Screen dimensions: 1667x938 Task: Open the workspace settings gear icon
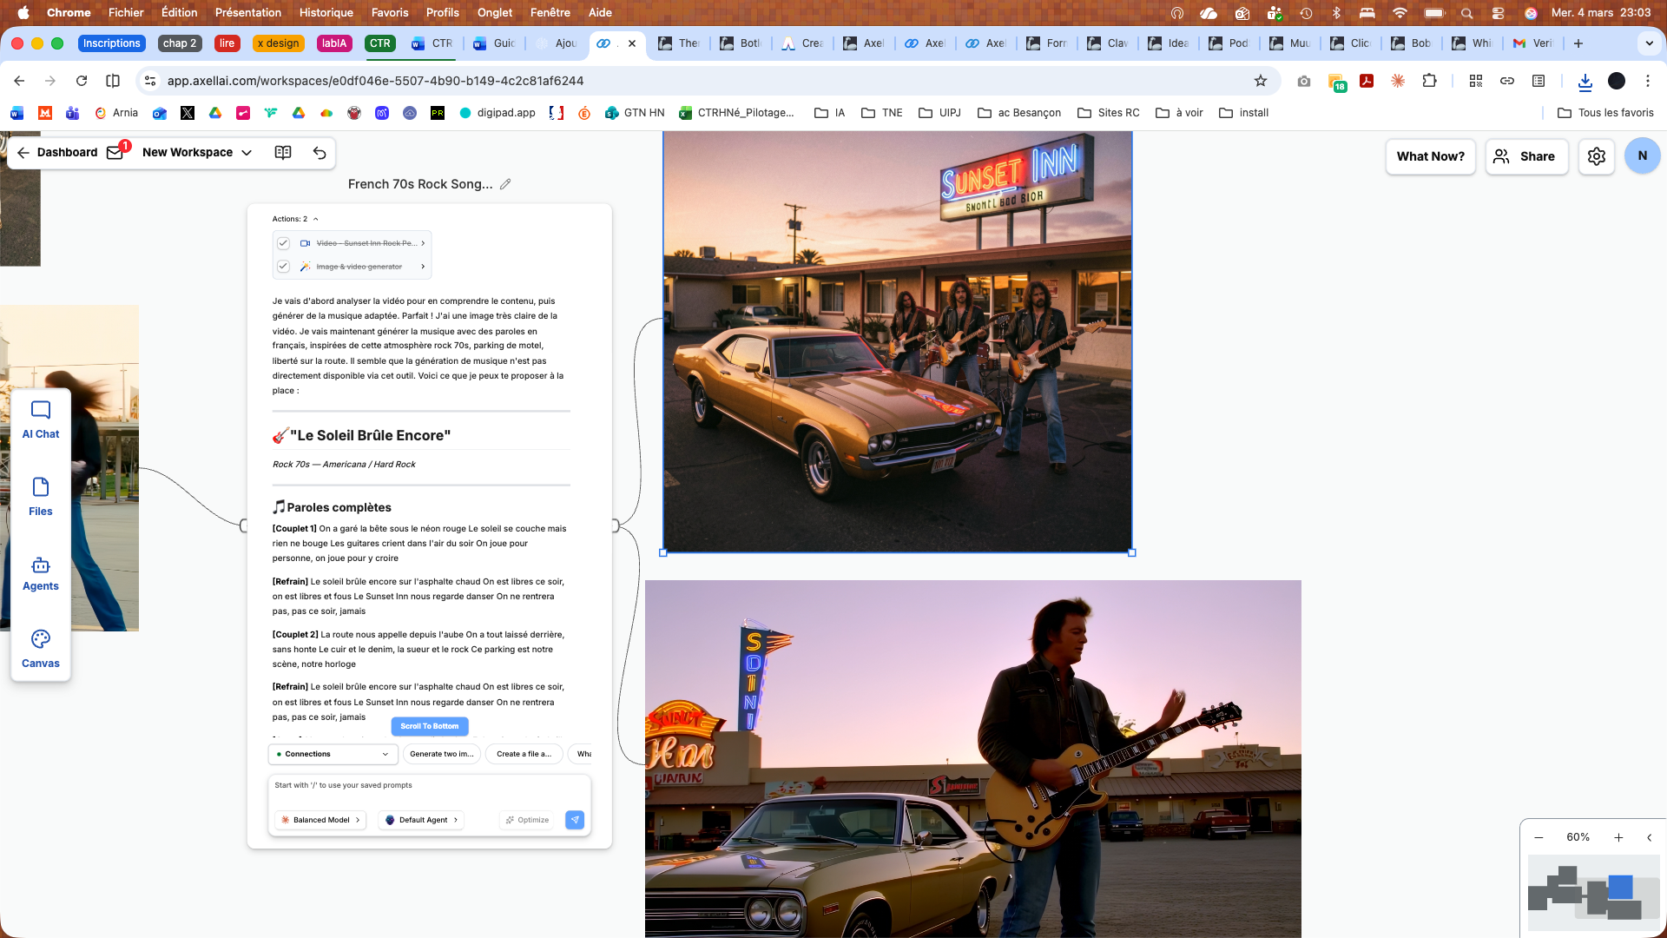(x=1596, y=156)
